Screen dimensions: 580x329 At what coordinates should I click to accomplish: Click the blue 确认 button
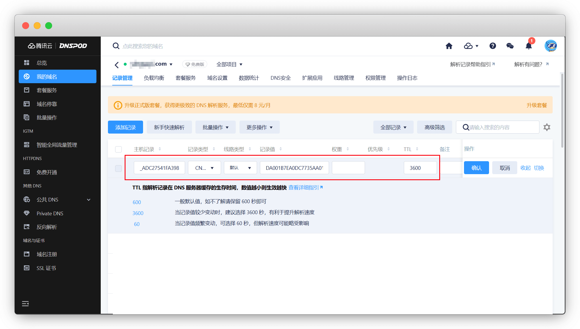[x=476, y=168]
